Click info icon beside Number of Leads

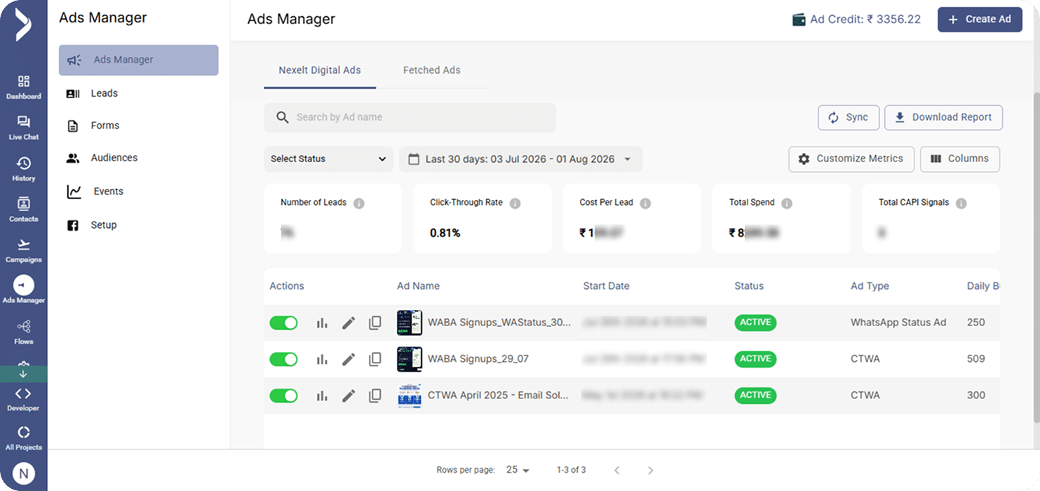tap(359, 203)
